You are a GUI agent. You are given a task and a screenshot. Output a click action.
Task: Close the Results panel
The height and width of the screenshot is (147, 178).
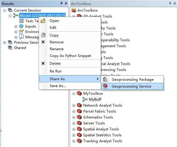66,4
